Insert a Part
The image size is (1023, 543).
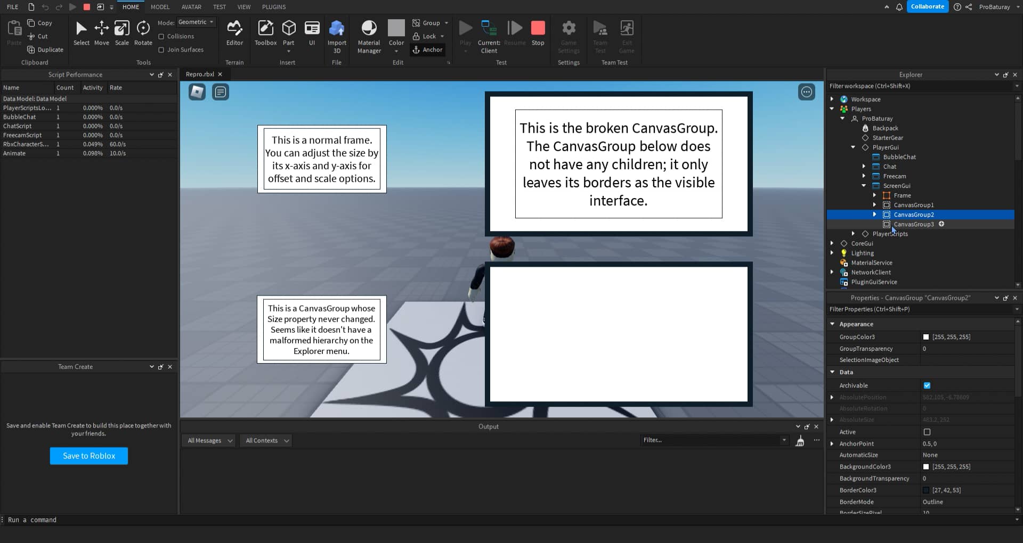pos(289,29)
